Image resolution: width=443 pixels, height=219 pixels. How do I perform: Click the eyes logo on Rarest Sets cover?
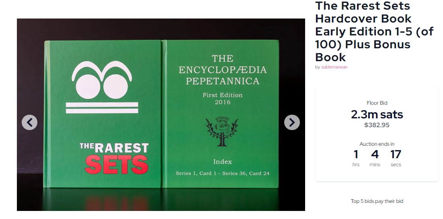pyautogui.click(x=102, y=80)
